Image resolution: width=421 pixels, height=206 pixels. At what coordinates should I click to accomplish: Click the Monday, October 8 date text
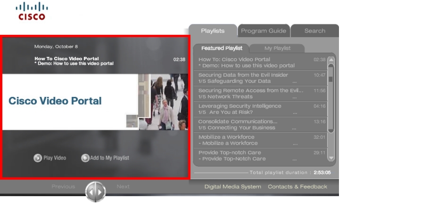[x=56, y=47]
